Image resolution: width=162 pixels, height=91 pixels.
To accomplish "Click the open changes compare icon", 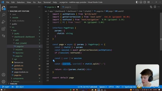I will 151,7.
